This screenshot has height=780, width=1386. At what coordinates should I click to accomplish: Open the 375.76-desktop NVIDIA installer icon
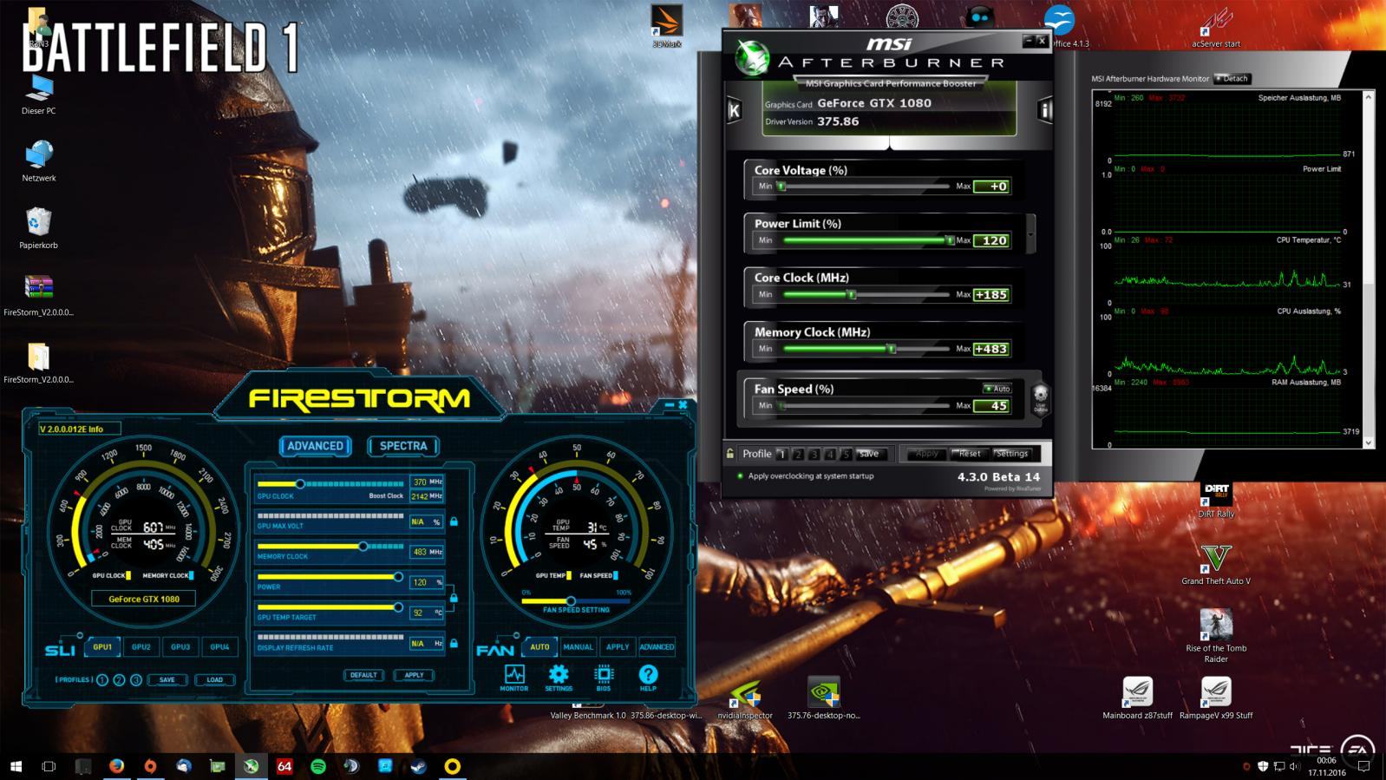tap(823, 698)
